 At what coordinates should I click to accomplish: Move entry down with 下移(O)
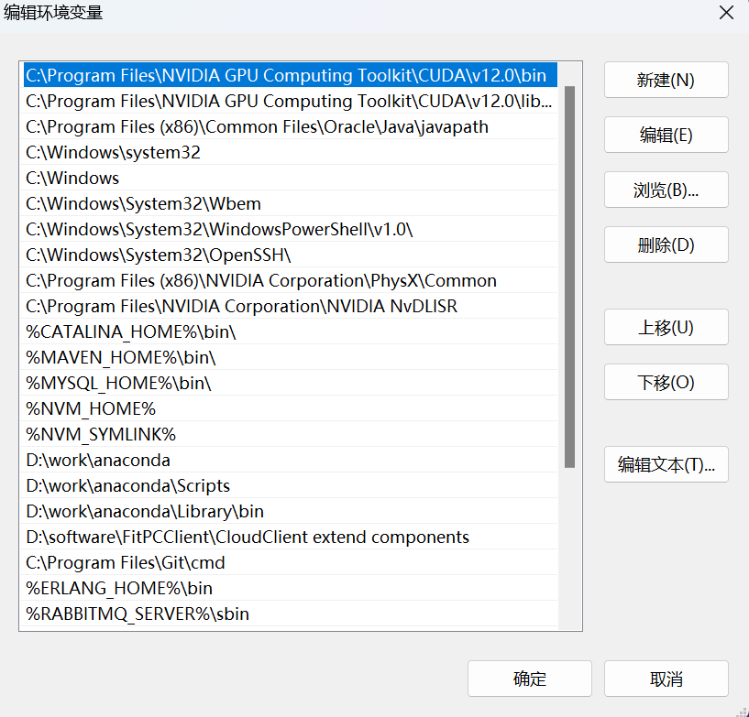pos(666,382)
